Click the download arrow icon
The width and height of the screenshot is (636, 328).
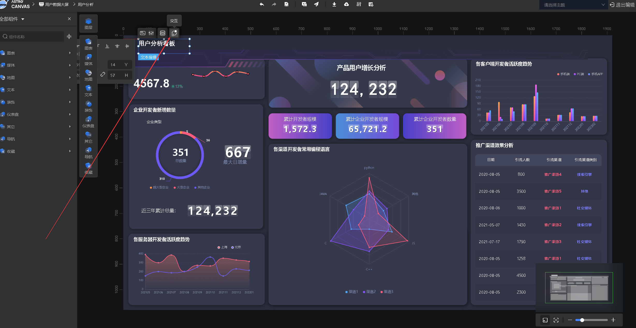click(334, 4)
